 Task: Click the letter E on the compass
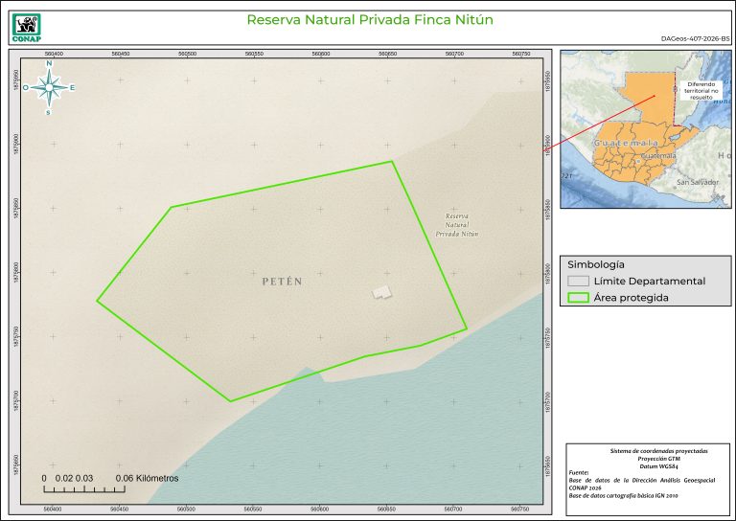[x=72, y=87]
